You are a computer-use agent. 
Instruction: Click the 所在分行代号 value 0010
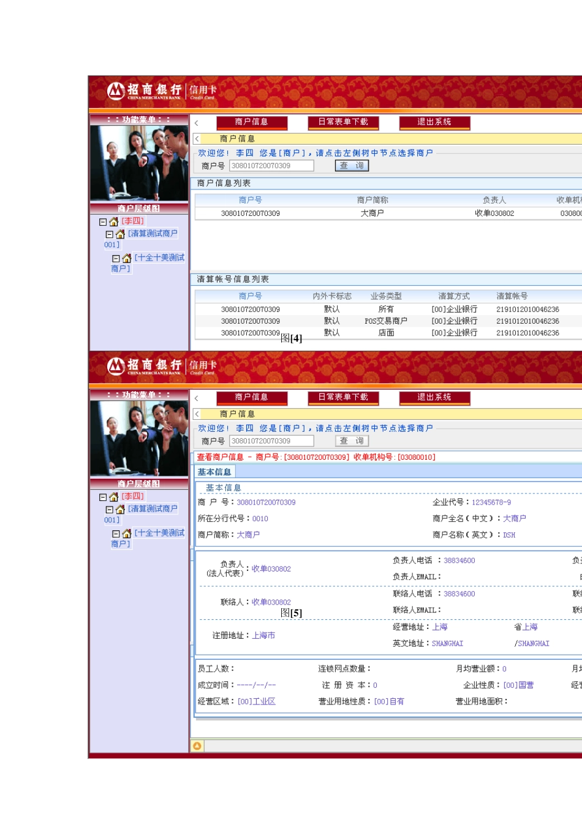pyautogui.click(x=260, y=519)
